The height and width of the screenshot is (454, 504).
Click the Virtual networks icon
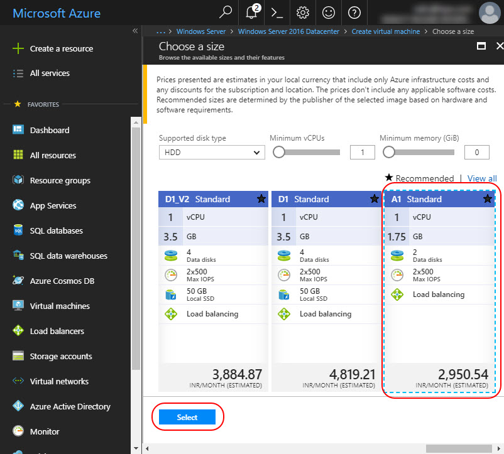click(x=18, y=381)
